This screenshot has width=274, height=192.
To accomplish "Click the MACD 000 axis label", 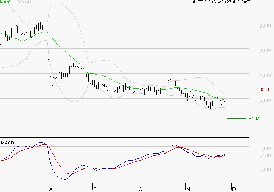I will point(267,148).
